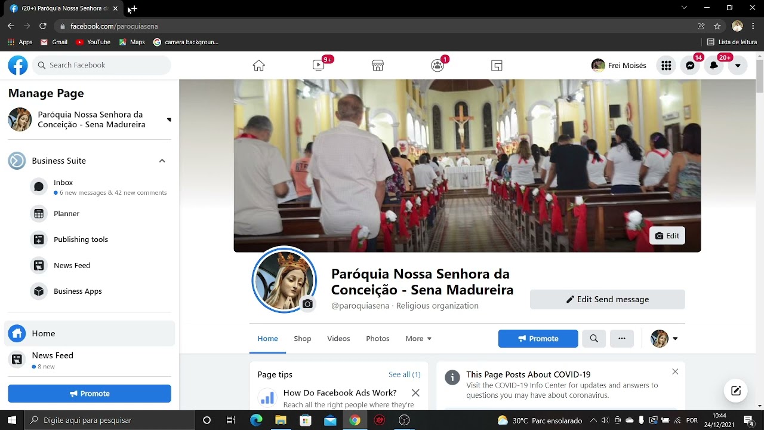Click Edit on the cover photo

tap(667, 236)
